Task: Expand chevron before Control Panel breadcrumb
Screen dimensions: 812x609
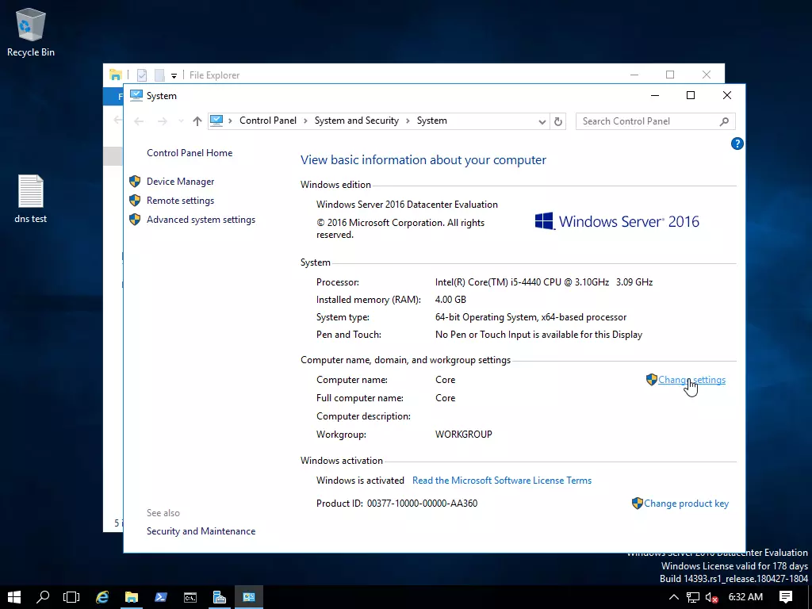Action: (231, 121)
